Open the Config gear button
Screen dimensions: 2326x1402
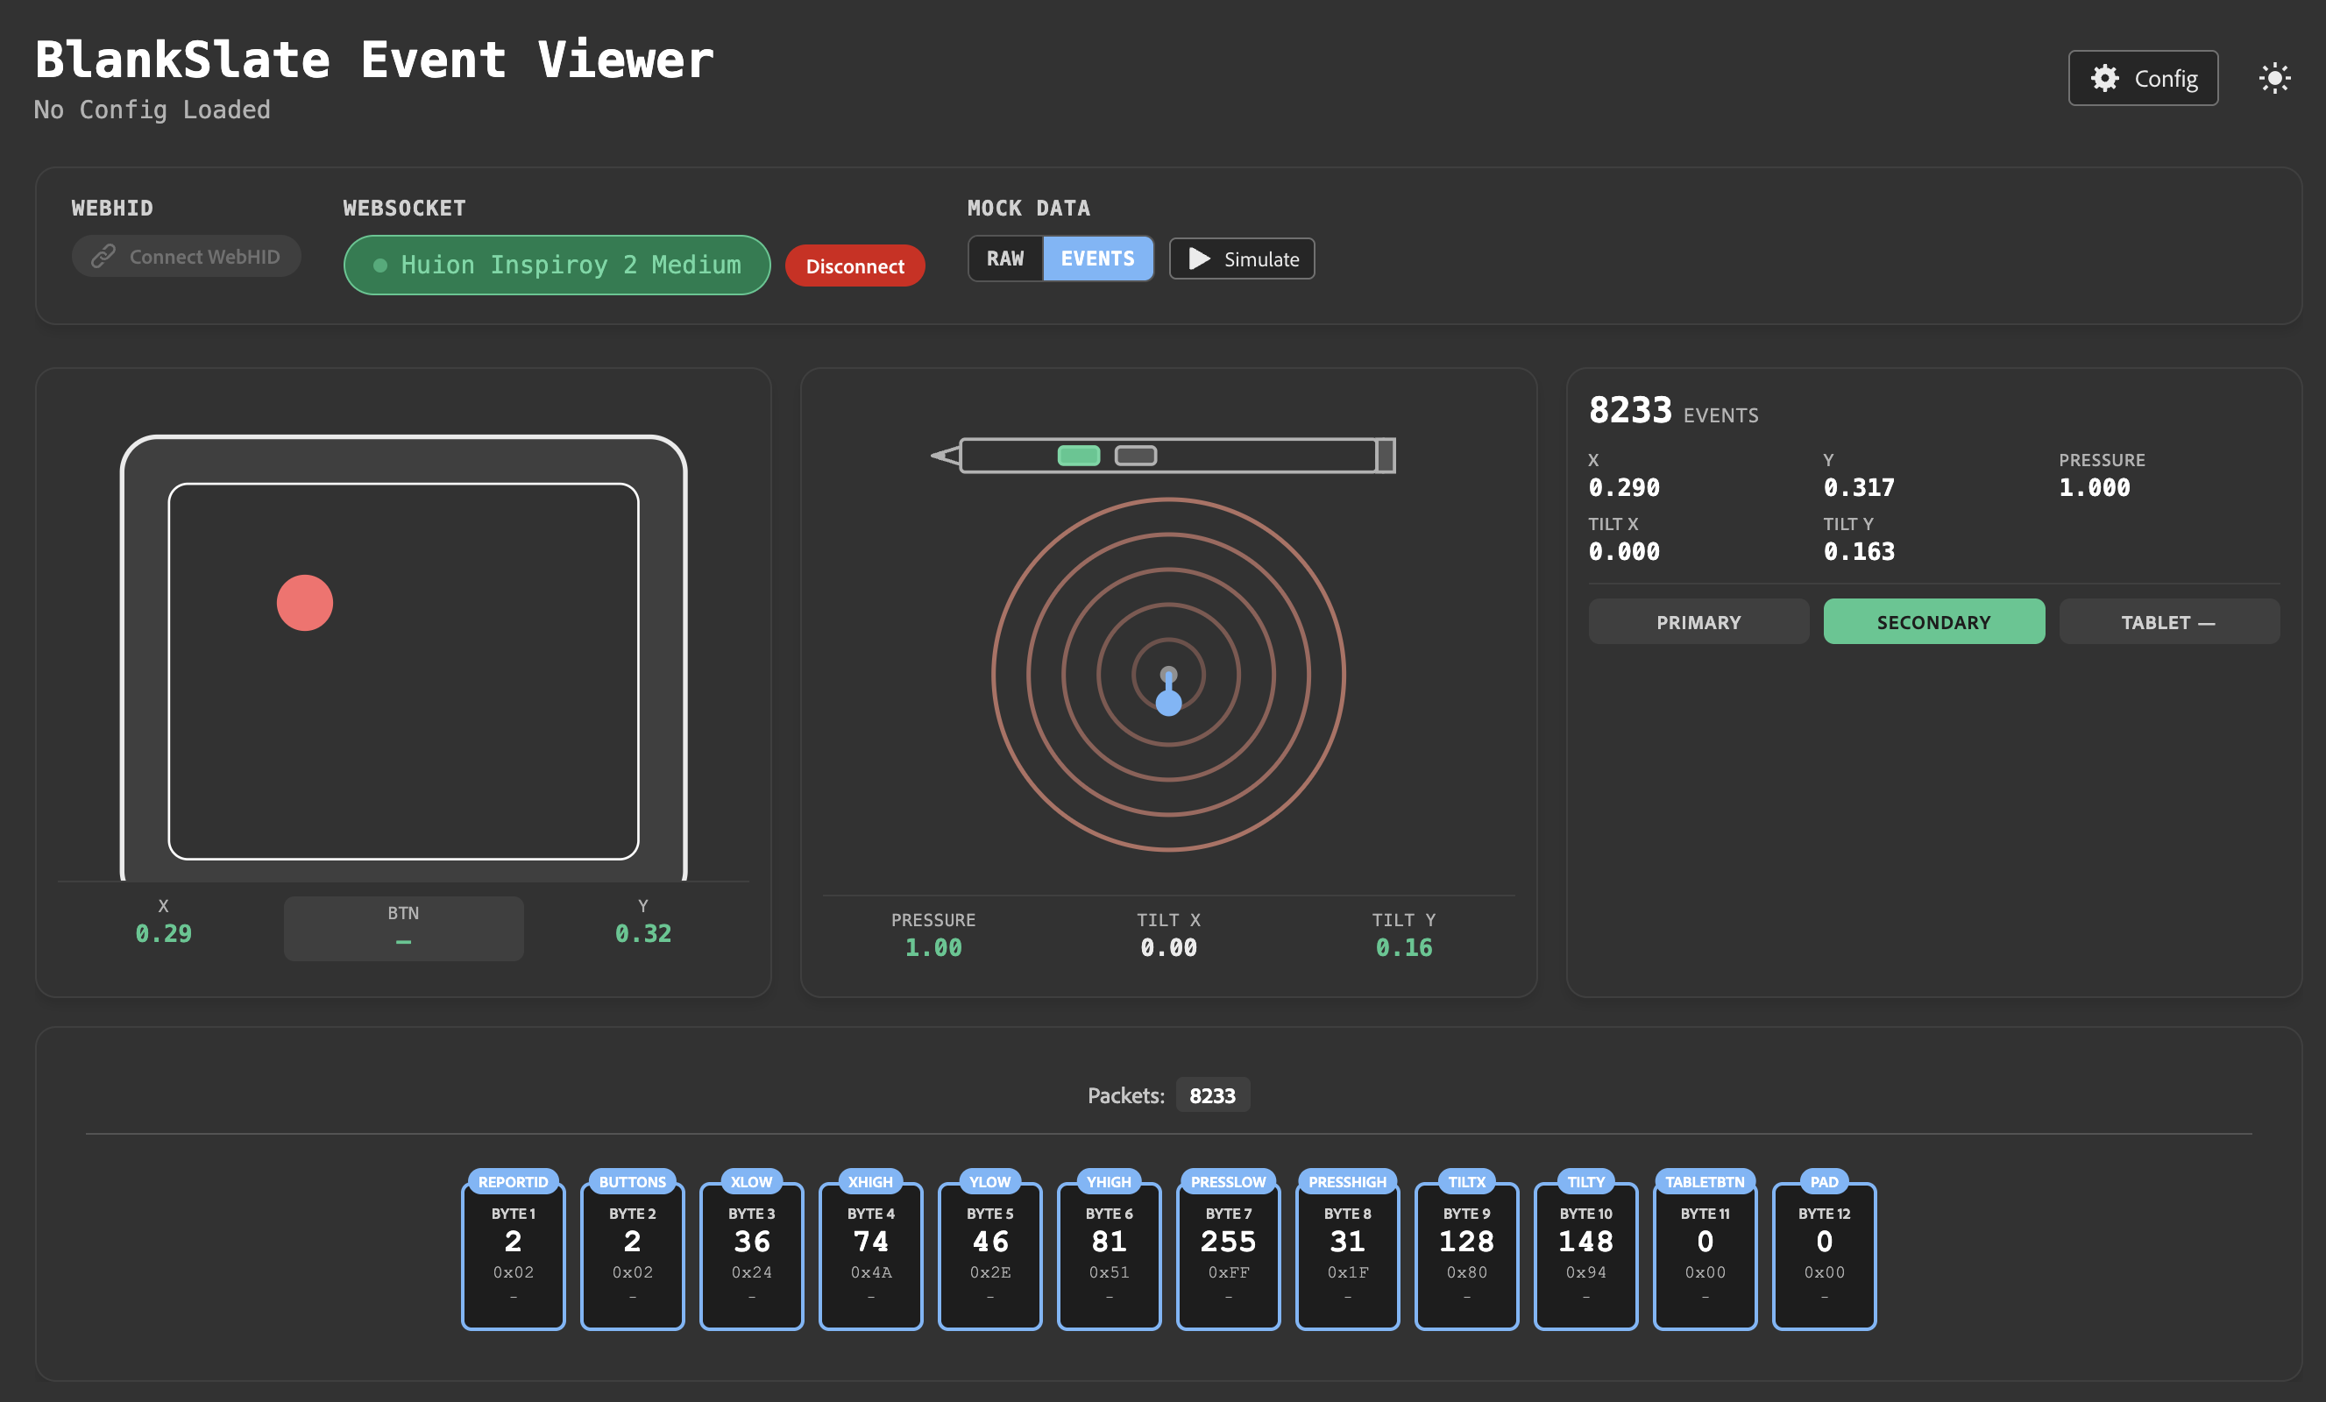click(2142, 78)
